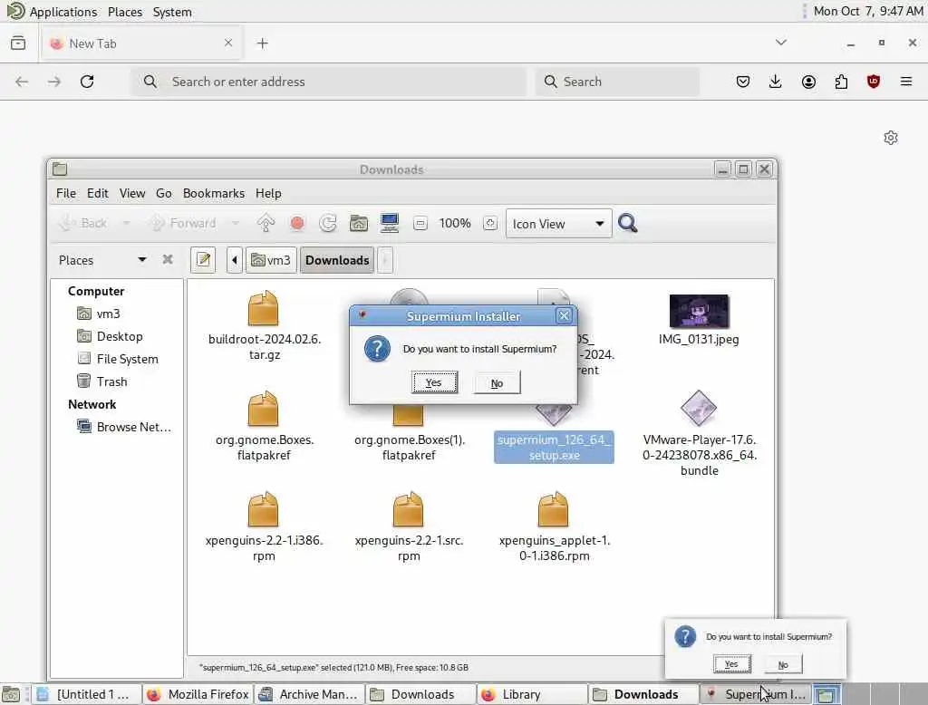This screenshot has width=928, height=705.
Task: Open vm3 home in sidebar
Action: point(98,314)
